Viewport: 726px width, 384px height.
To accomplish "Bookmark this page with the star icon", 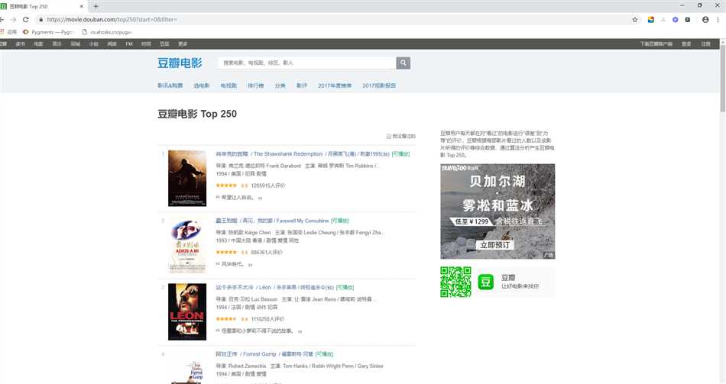I will pos(635,19).
